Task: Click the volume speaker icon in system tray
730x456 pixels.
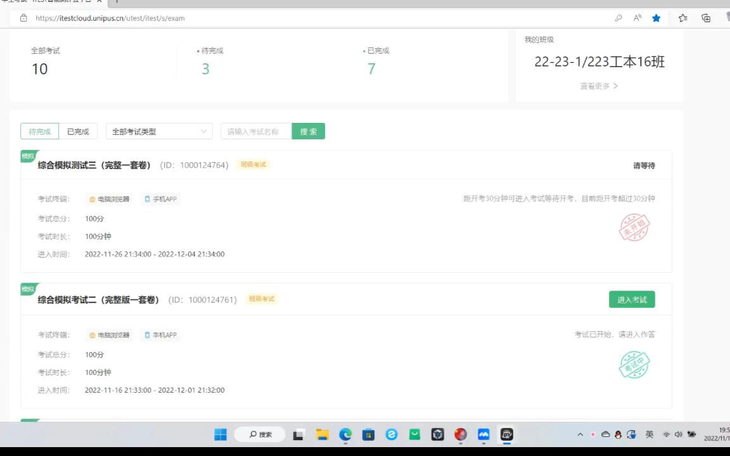Action: pyautogui.click(x=679, y=434)
